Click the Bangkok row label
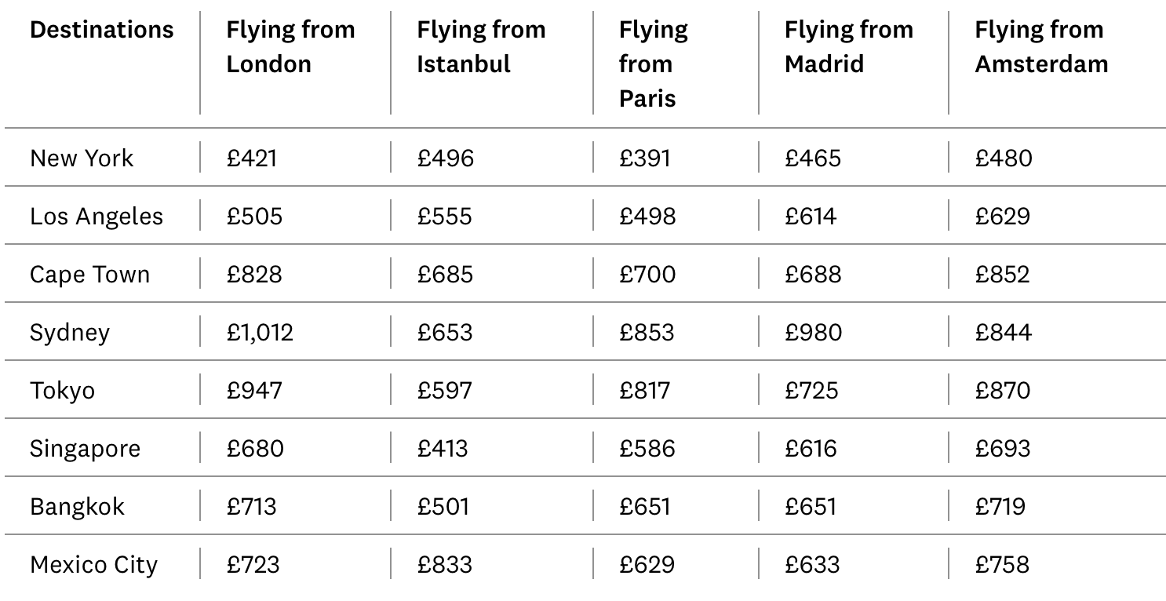This screenshot has height=601, width=1166. pos(77,507)
